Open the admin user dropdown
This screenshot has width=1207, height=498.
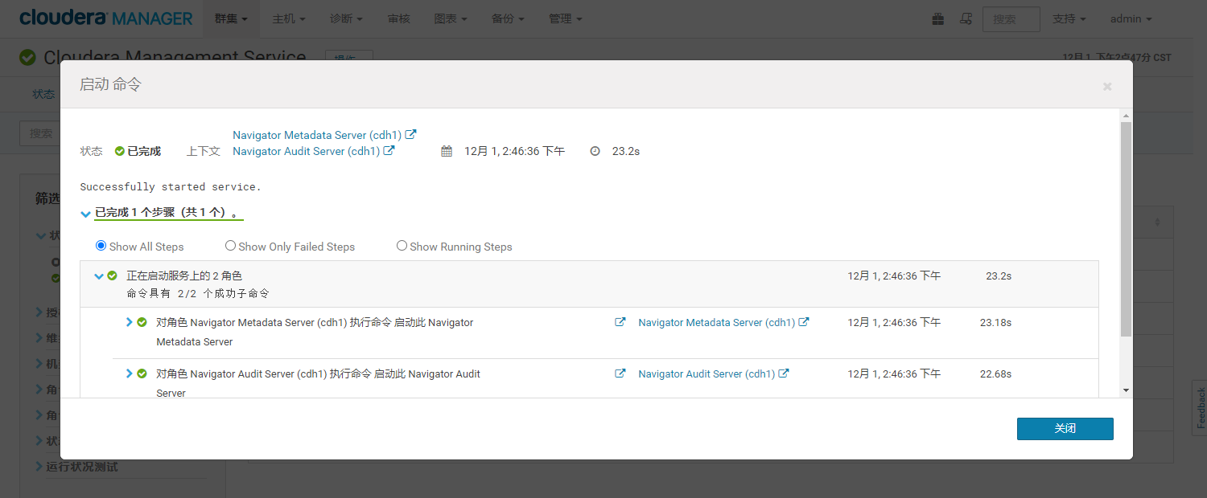1131,18
